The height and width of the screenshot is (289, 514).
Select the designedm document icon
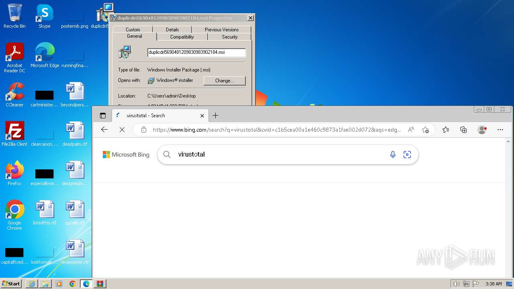[x=75, y=173]
